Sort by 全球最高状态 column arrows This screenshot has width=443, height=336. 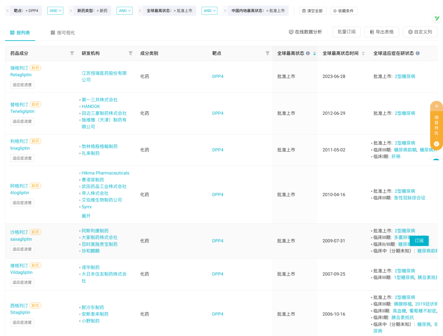[x=315, y=53]
